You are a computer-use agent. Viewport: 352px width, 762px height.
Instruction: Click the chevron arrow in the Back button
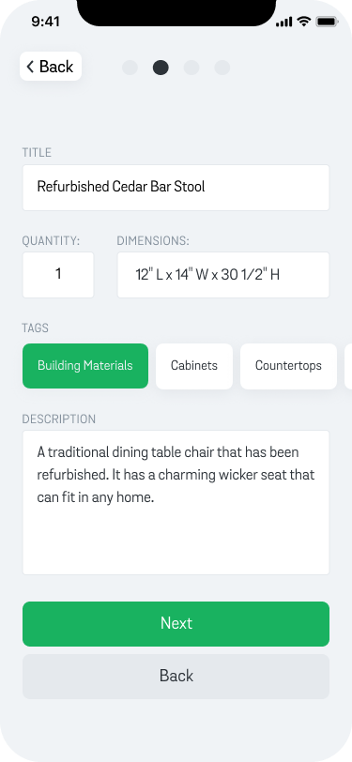30,67
